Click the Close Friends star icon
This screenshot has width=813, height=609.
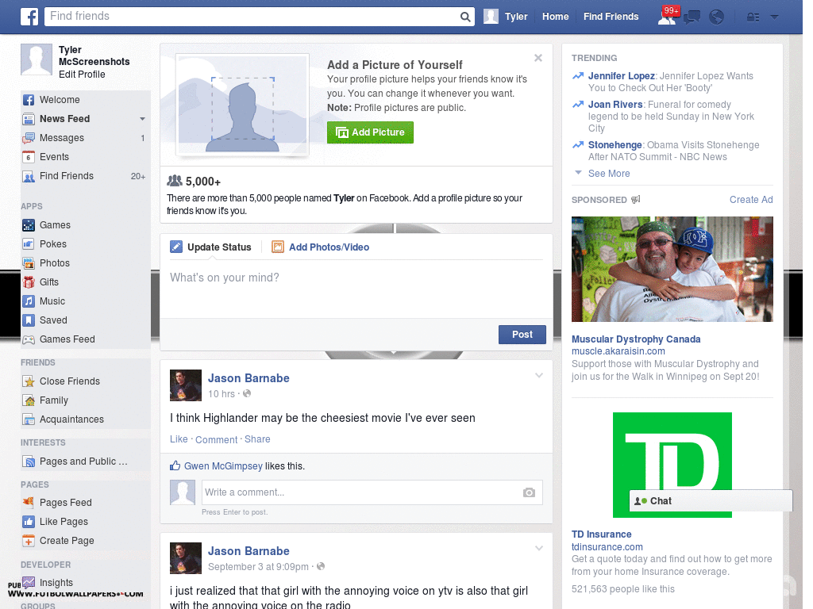(x=29, y=381)
